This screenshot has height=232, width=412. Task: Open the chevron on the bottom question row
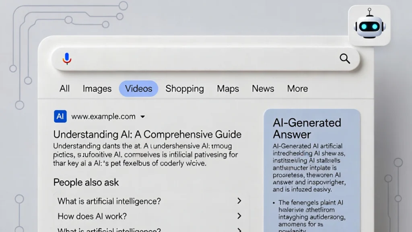(239, 230)
